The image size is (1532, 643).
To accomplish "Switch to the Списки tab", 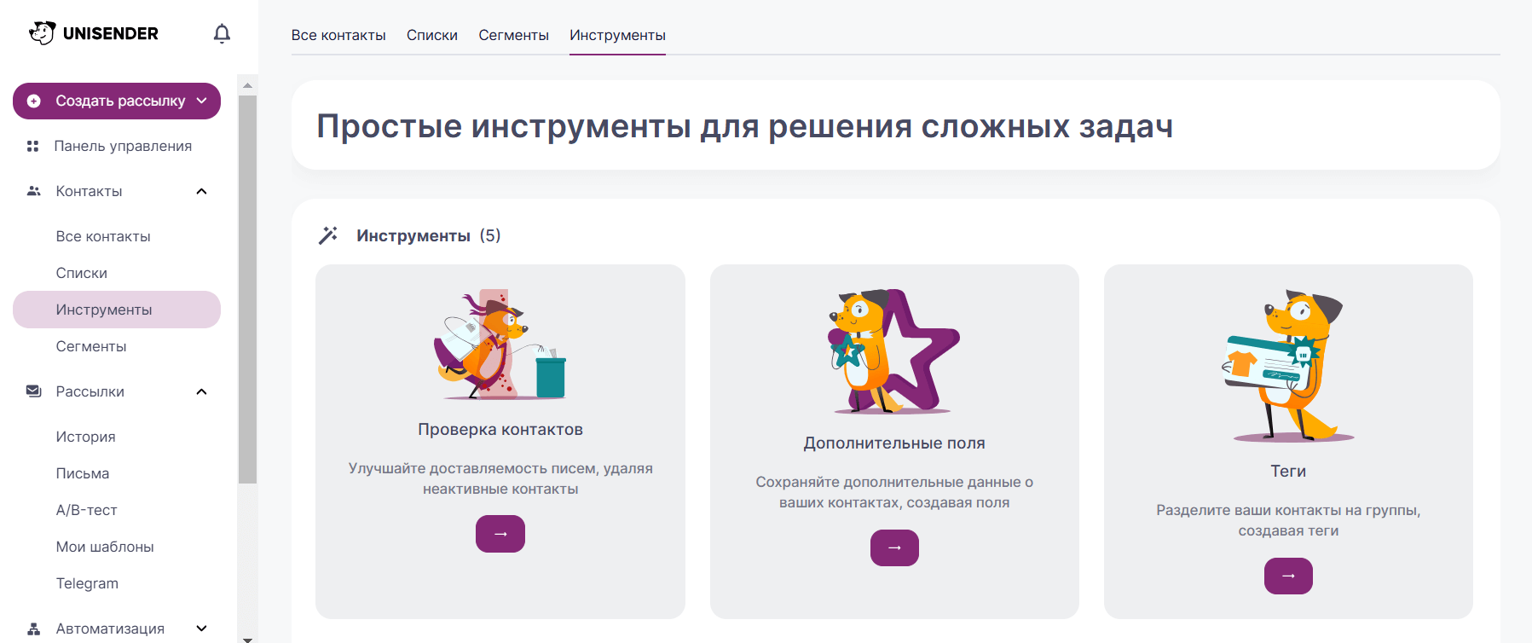I will coord(432,35).
